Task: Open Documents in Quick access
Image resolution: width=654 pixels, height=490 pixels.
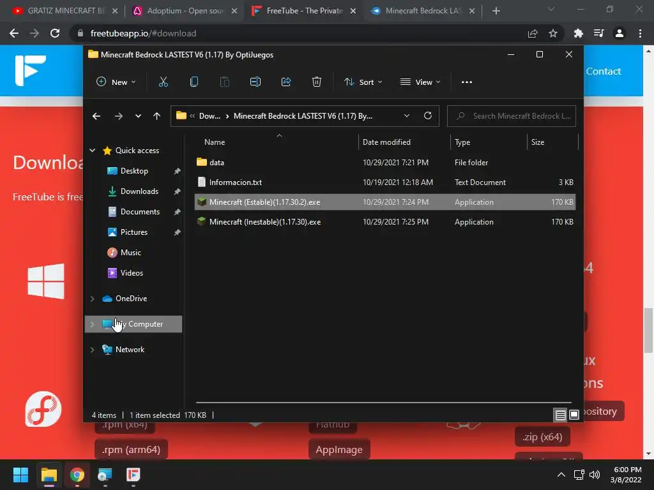Action: click(x=140, y=212)
